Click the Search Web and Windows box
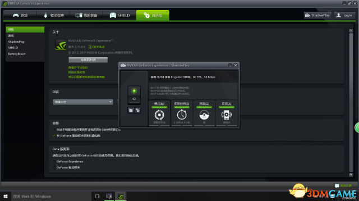 (x=51, y=196)
